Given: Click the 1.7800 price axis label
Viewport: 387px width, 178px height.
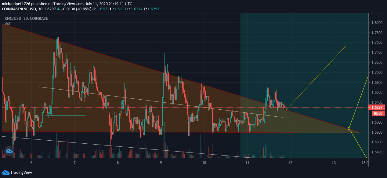Looking at the screenshot, I should (x=377, y=33).
